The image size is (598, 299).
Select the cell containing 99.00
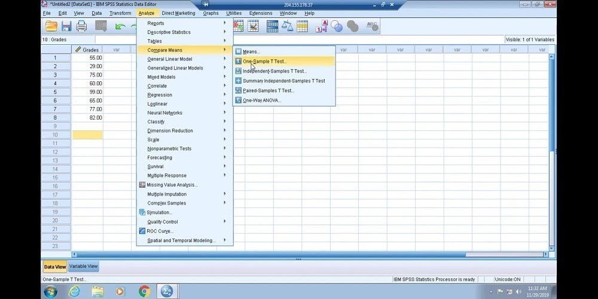click(x=87, y=92)
